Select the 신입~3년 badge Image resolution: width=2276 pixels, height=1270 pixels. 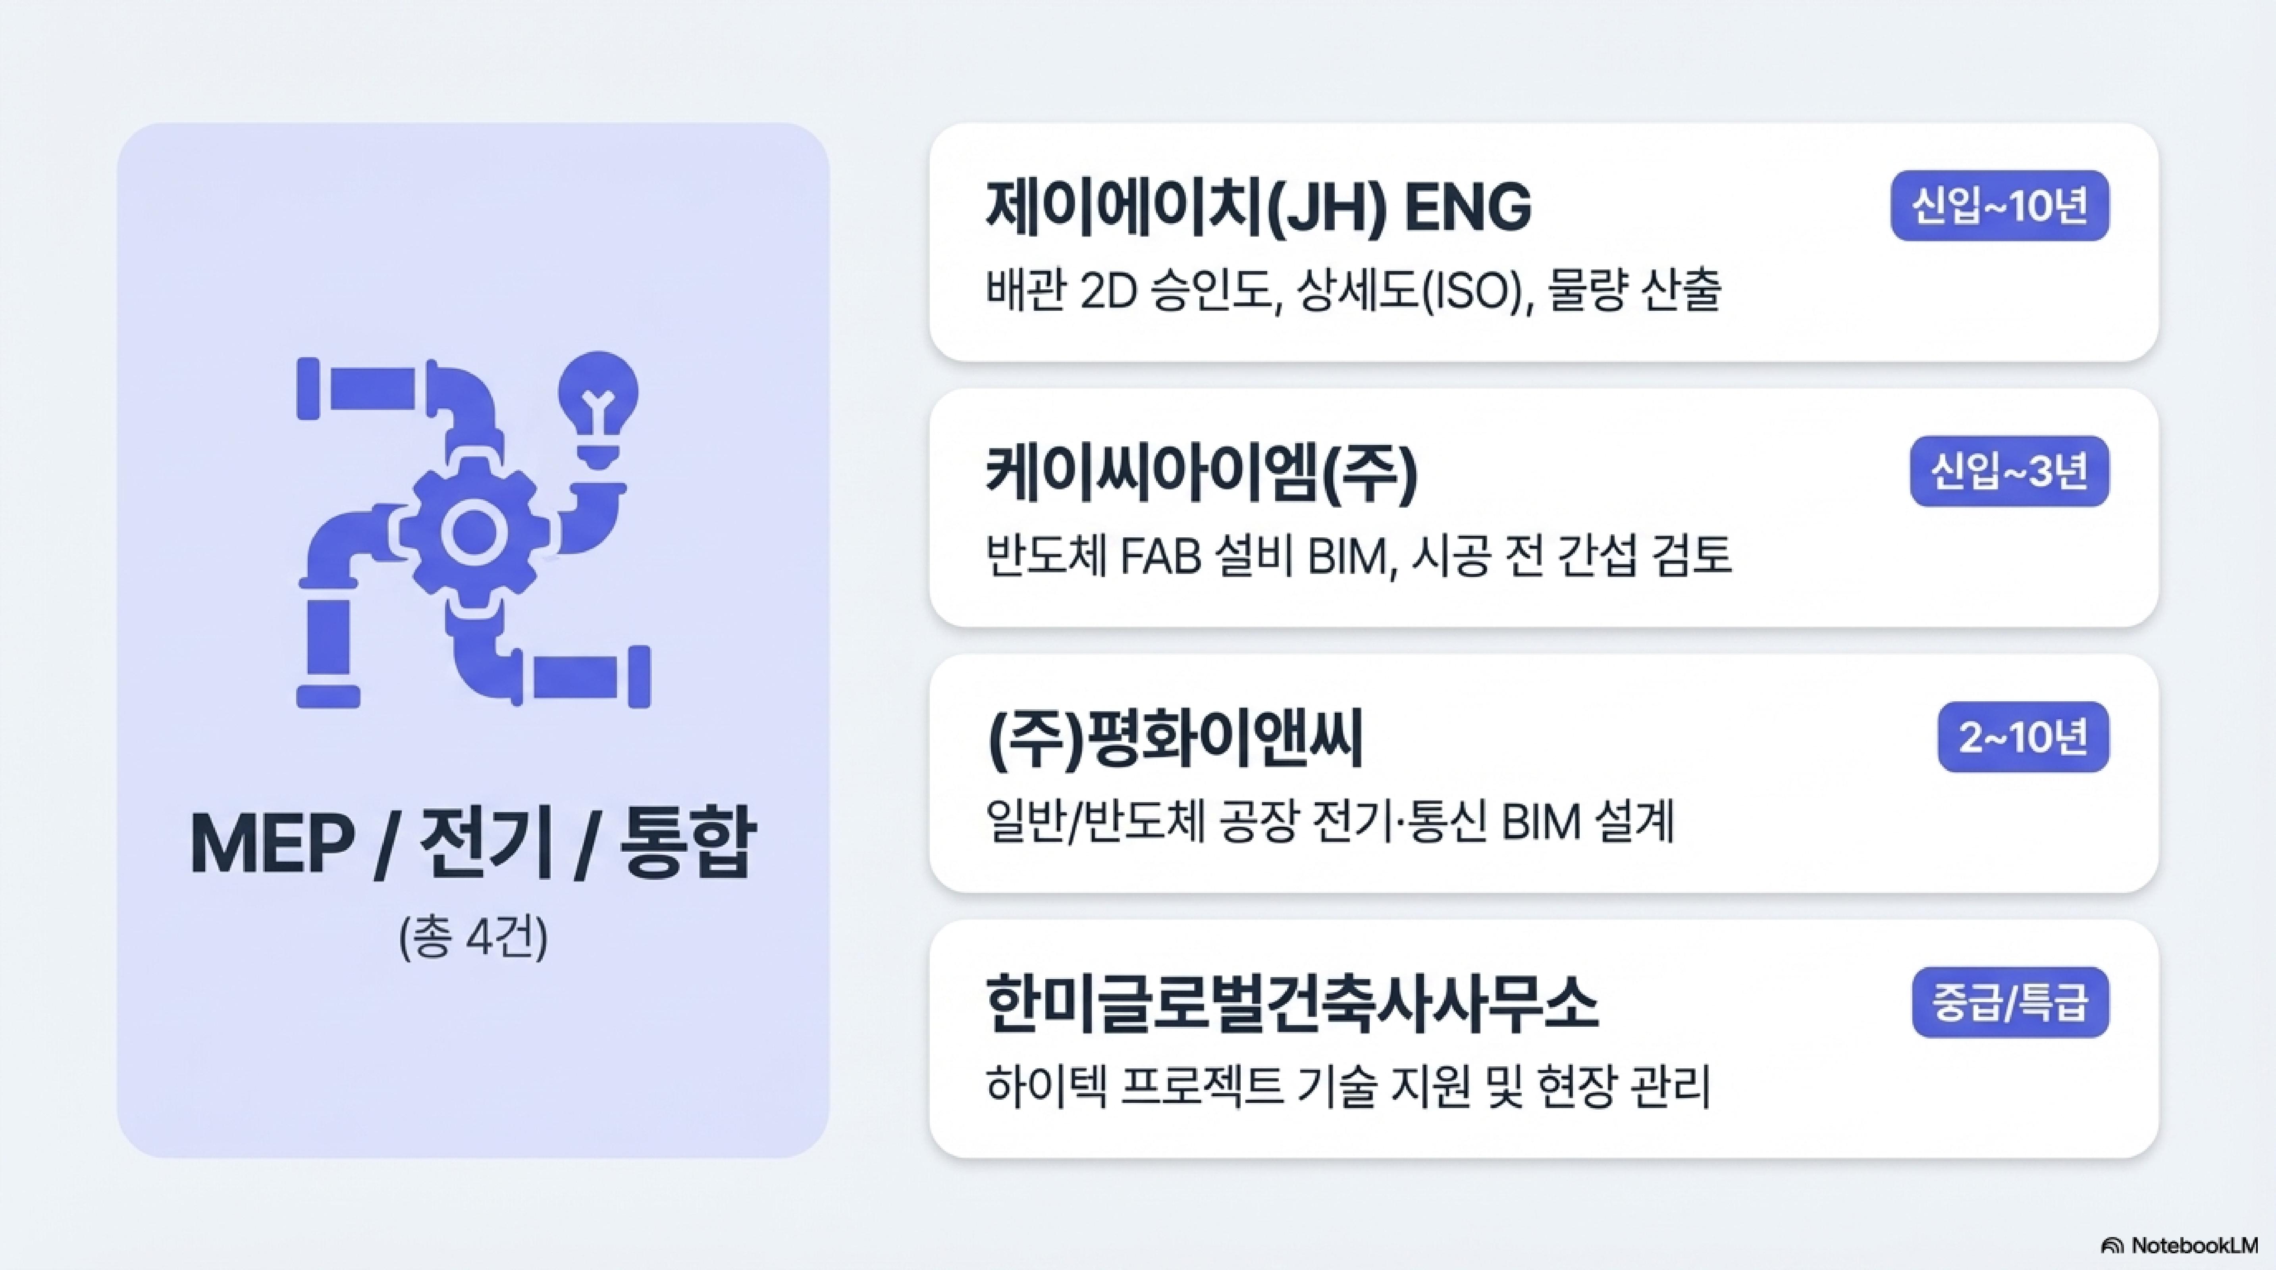2009,471
